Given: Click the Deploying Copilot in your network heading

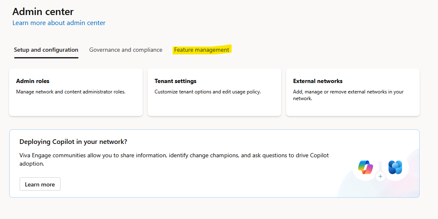Looking at the screenshot, I should (73, 142).
